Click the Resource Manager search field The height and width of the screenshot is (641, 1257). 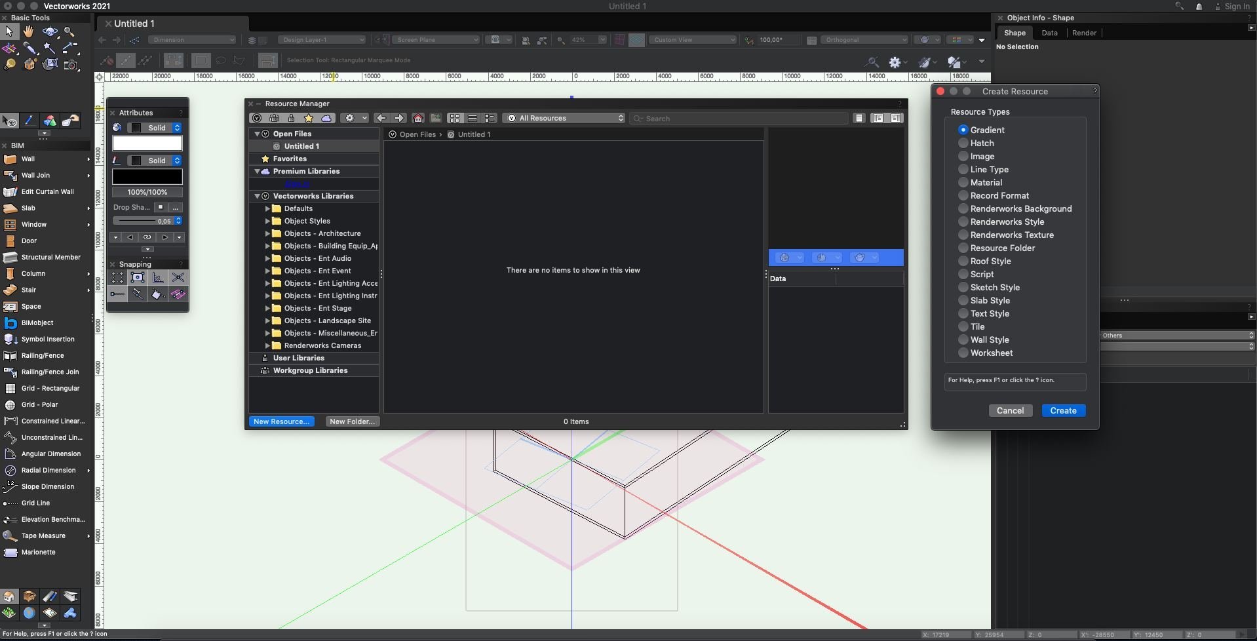pyautogui.click(x=741, y=119)
